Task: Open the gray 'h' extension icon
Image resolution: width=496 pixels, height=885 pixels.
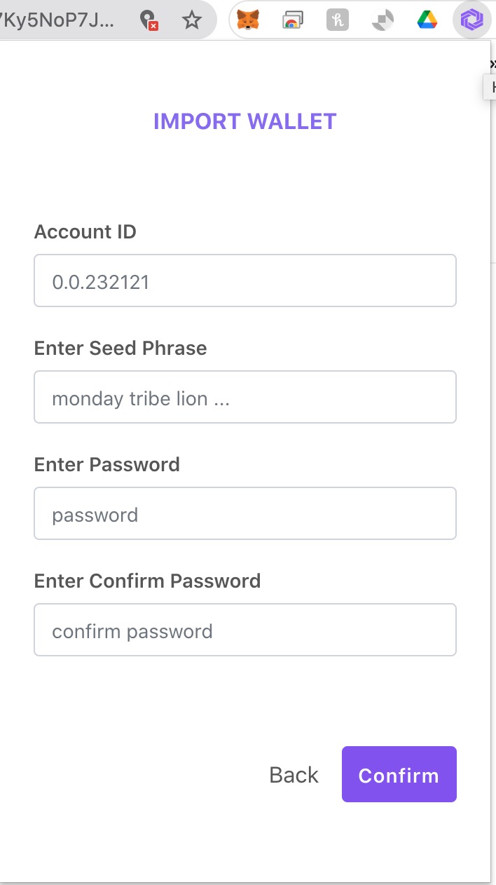Action: tap(338, 20)
